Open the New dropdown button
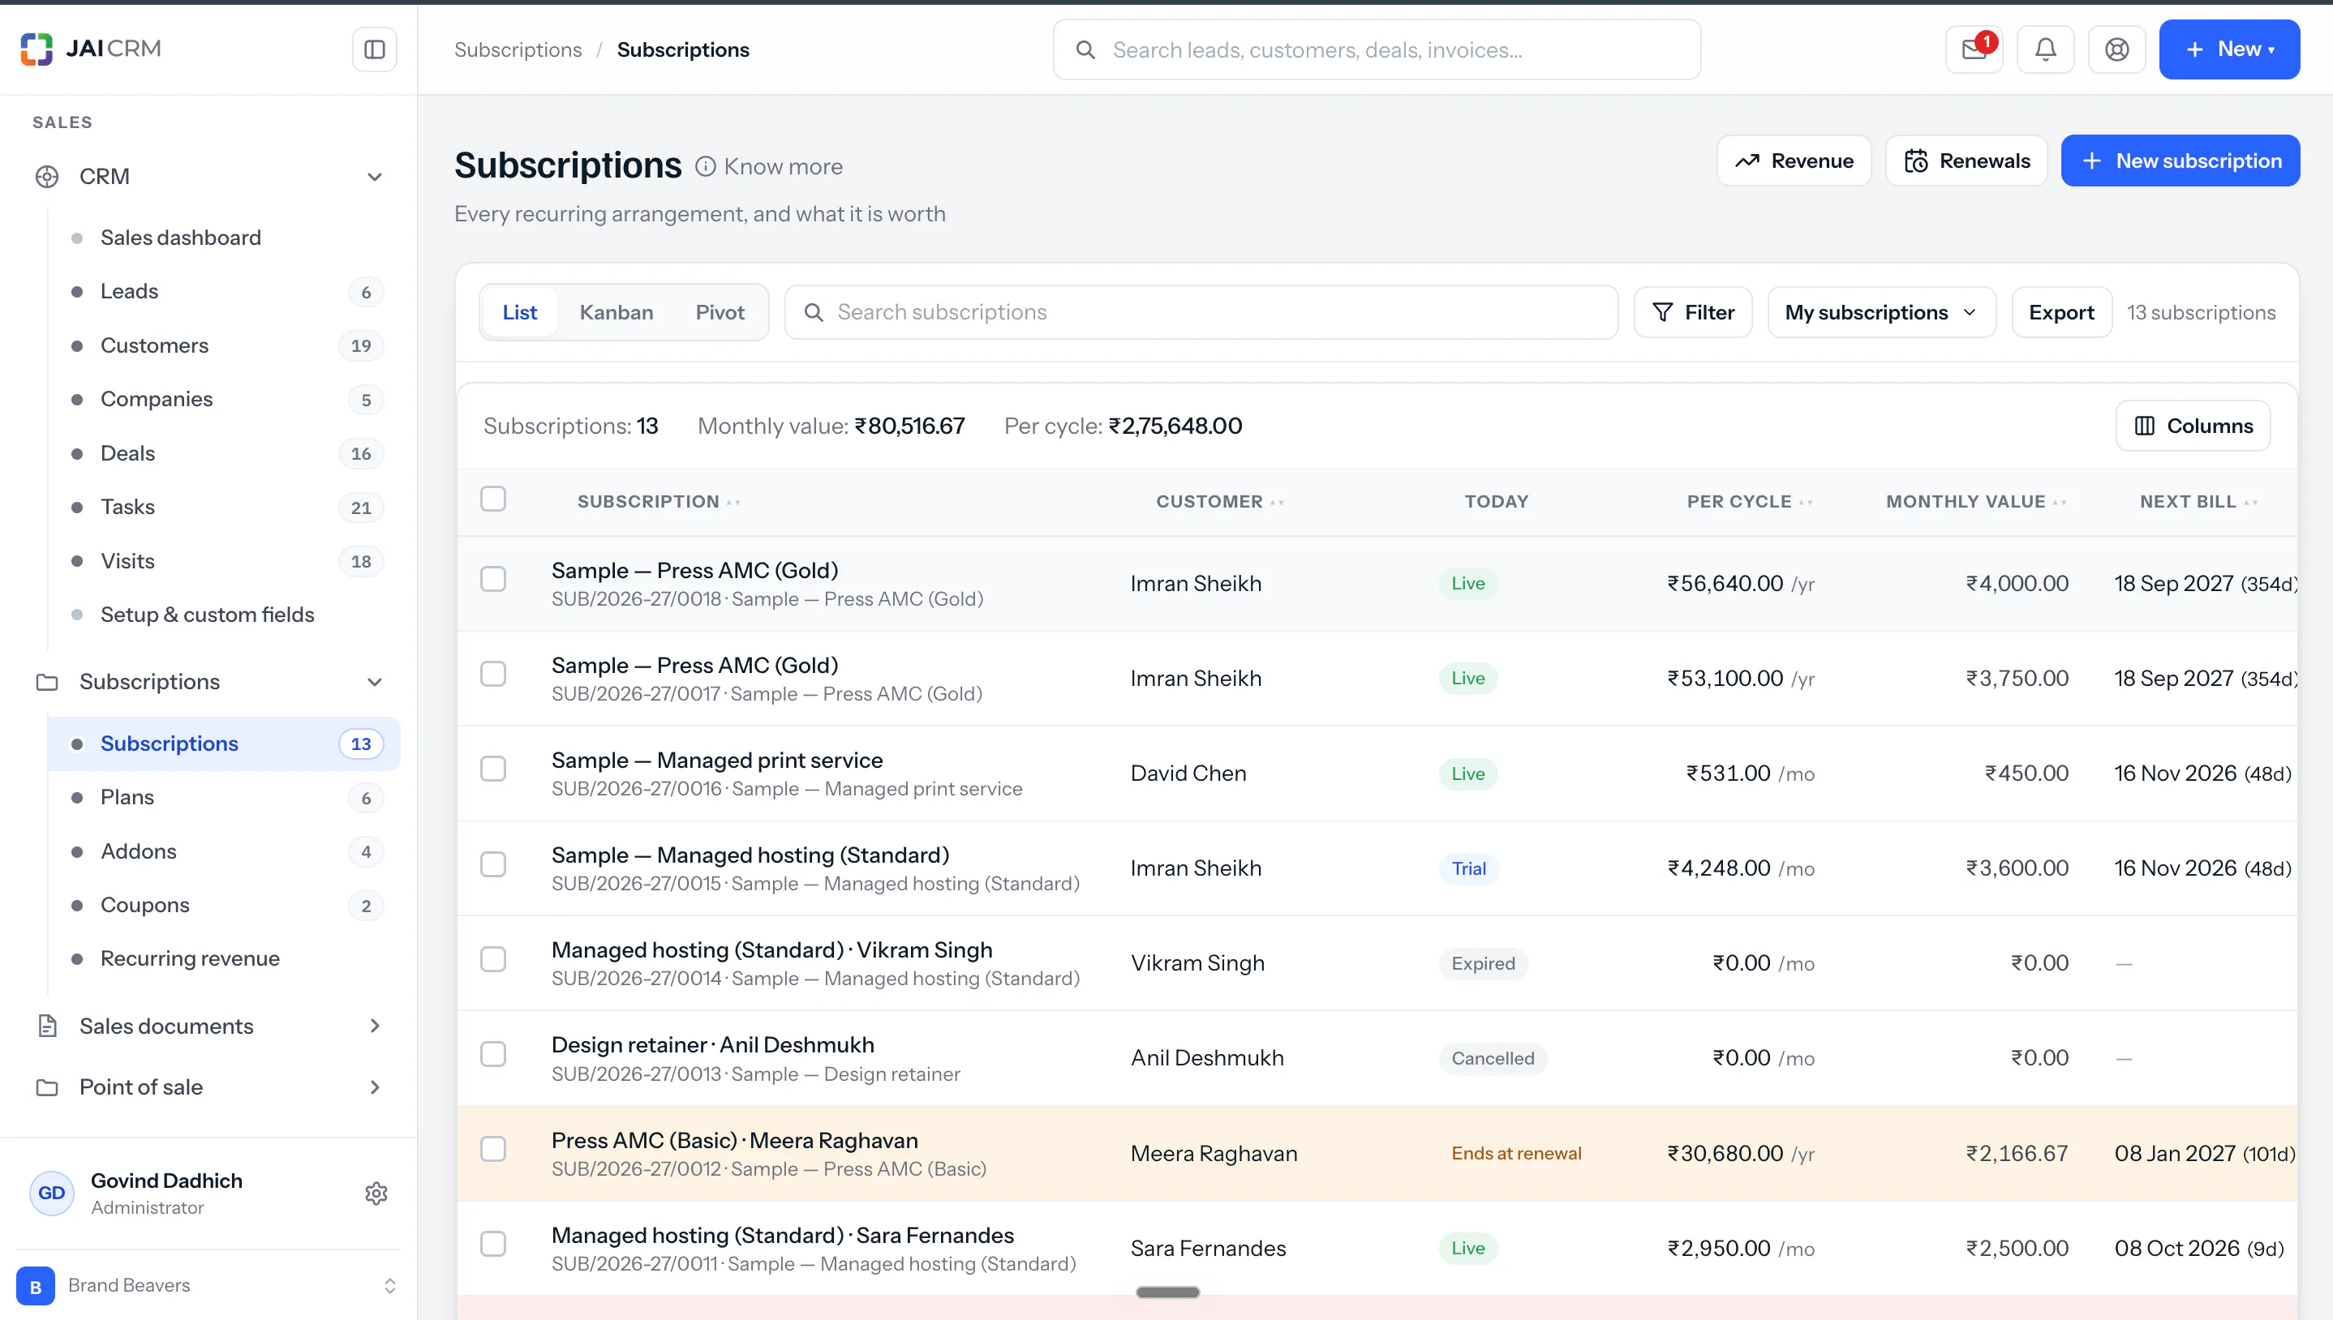 click(x=2228, y=49)
